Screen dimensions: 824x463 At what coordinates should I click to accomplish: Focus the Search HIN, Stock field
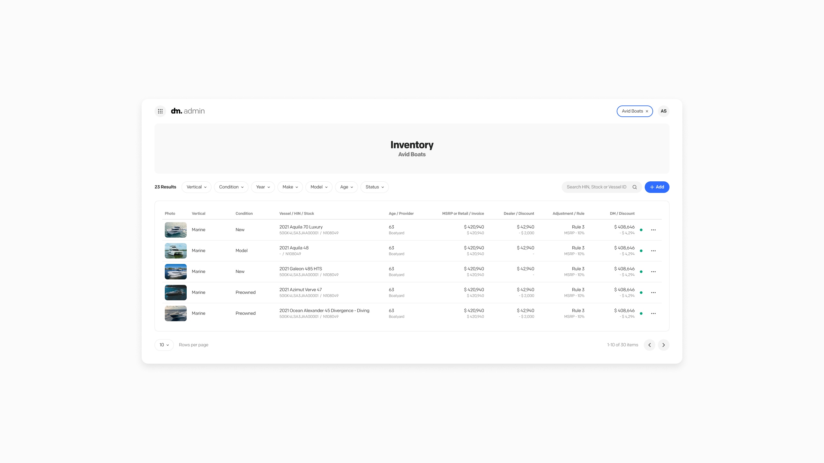(x=596, y=187)
